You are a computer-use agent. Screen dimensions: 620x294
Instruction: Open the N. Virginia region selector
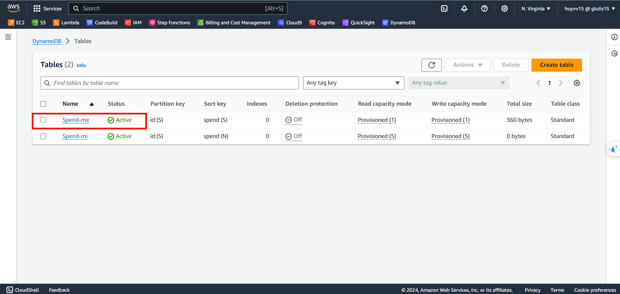[x=536, y=9]
